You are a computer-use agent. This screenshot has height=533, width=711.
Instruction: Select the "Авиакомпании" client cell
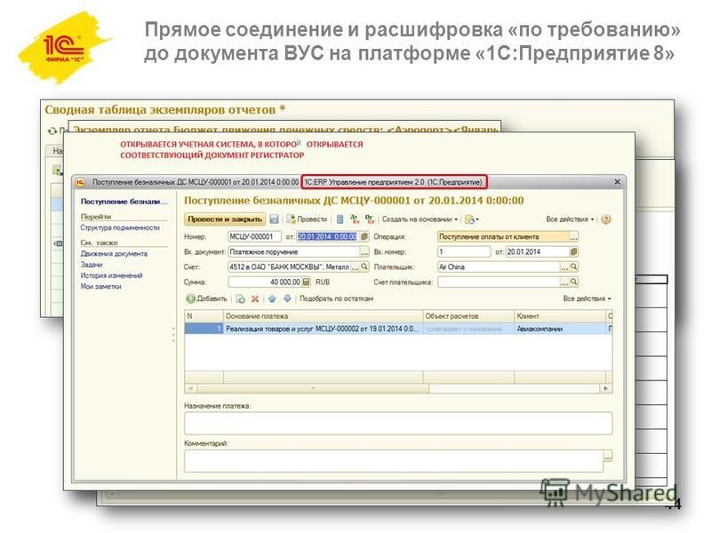(x=561, y=329)
